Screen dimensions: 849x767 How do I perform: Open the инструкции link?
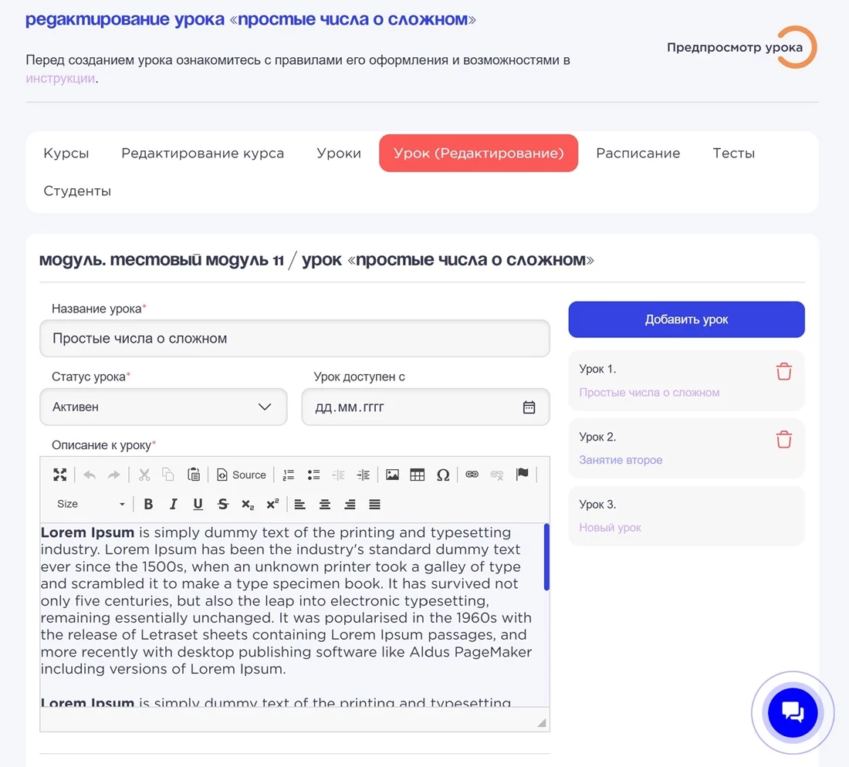[60, 78]
